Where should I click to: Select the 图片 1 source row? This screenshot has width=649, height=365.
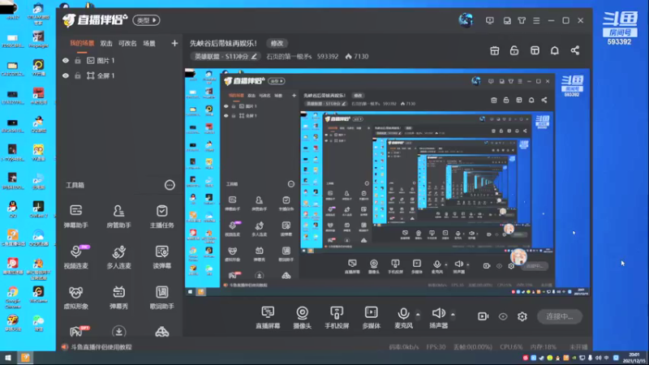(x=118, y=60)
